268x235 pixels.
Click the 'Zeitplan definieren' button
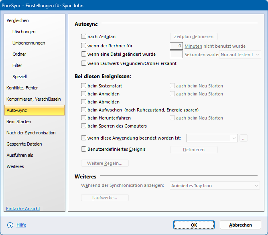tap(194, 36)
